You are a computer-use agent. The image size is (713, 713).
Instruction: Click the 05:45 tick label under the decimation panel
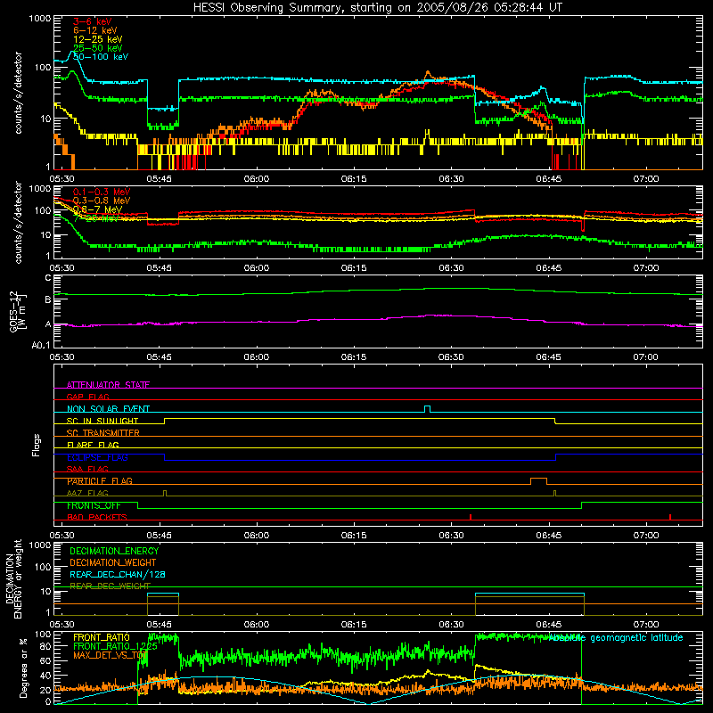tap(160, 625)
